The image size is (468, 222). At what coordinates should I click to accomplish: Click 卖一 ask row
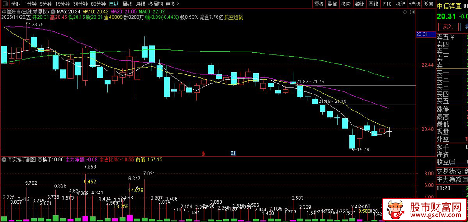pos(452,65)
